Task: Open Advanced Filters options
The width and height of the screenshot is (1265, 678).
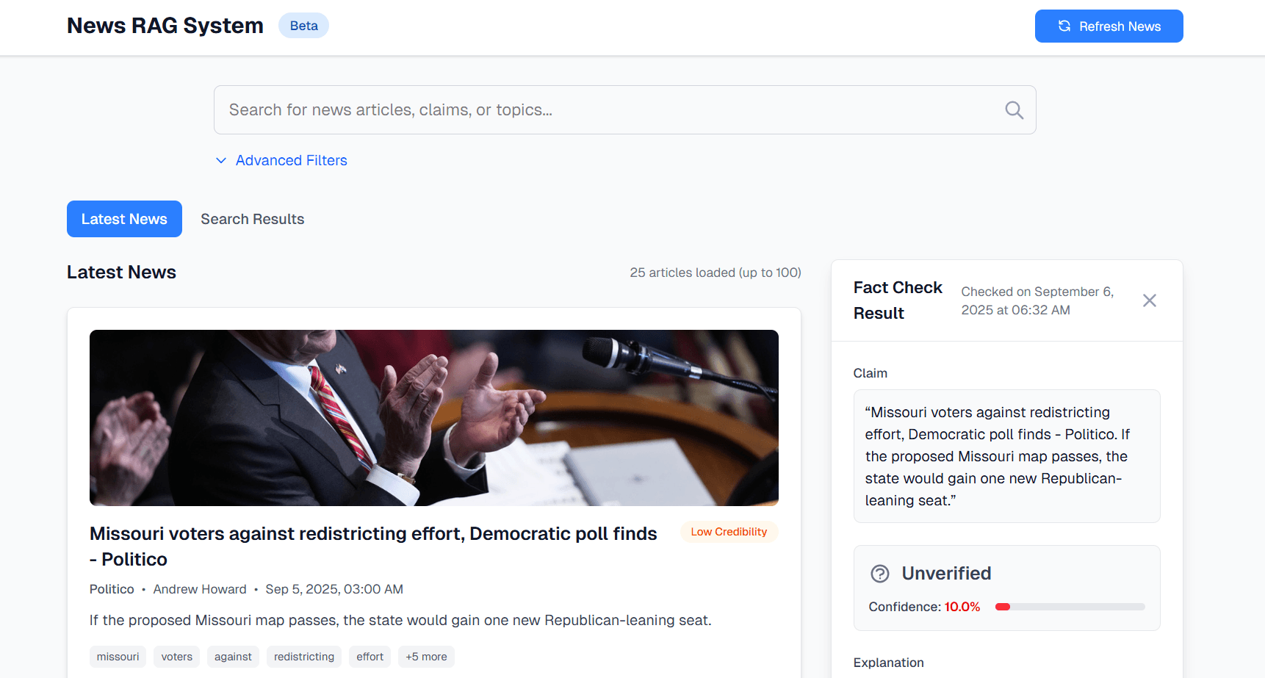Action: point(291,160)
